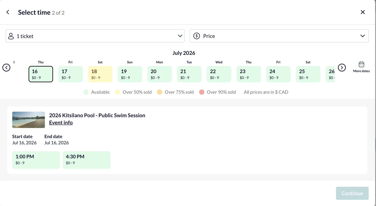Click the Kitsilano Pool thumbnail image
376x206 pixels.
(29, 120)
